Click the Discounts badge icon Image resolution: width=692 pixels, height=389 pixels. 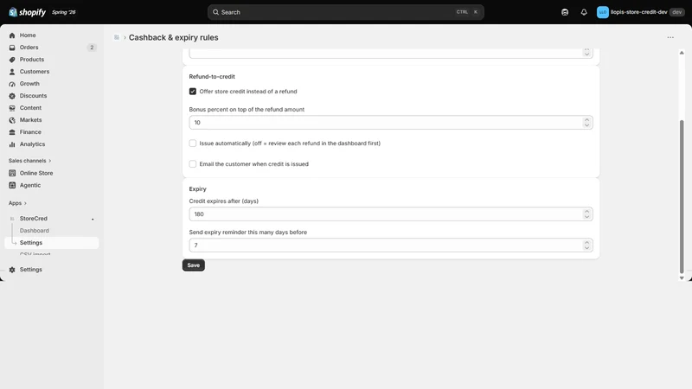point(12,96)
